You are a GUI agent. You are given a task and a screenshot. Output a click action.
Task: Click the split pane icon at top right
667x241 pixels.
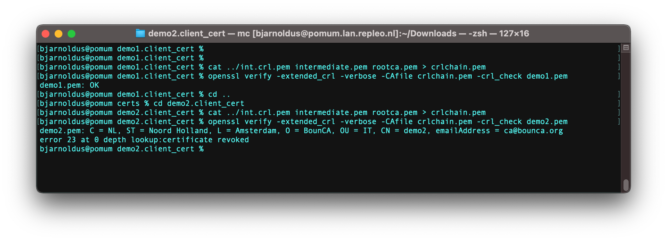coord(626,48)
